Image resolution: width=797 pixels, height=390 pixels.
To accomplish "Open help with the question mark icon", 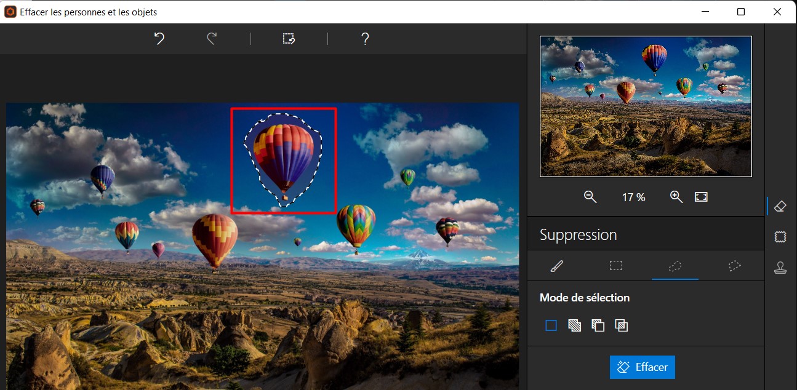I will [365, 39].
